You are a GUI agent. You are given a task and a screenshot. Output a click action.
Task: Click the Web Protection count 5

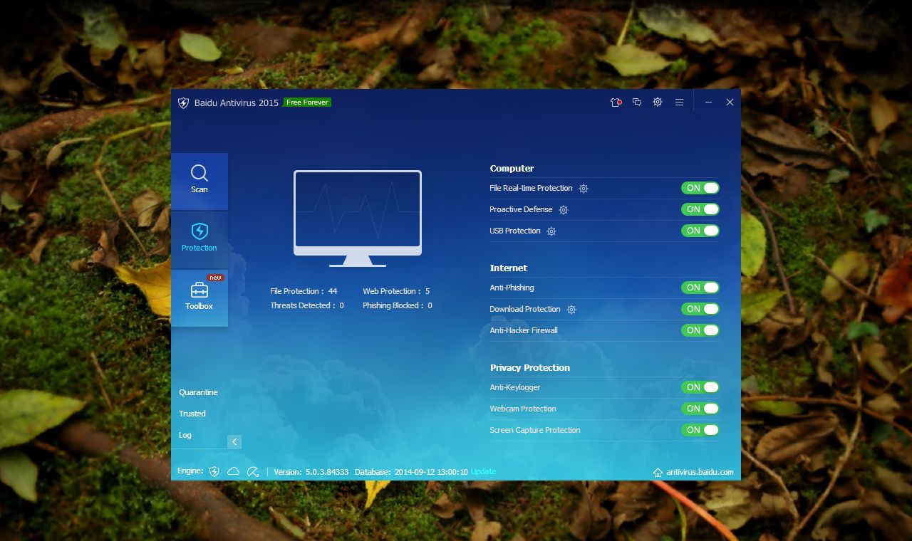(427, 291)
